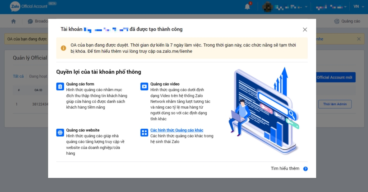Click the orange info icon in the notice
Viewport: 368px width, 192px height.
pyautogui.click(x=63, y=48)
